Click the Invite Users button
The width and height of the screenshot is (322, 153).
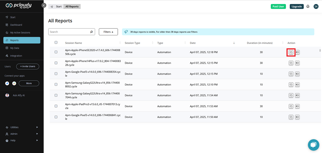click(27, 66)
